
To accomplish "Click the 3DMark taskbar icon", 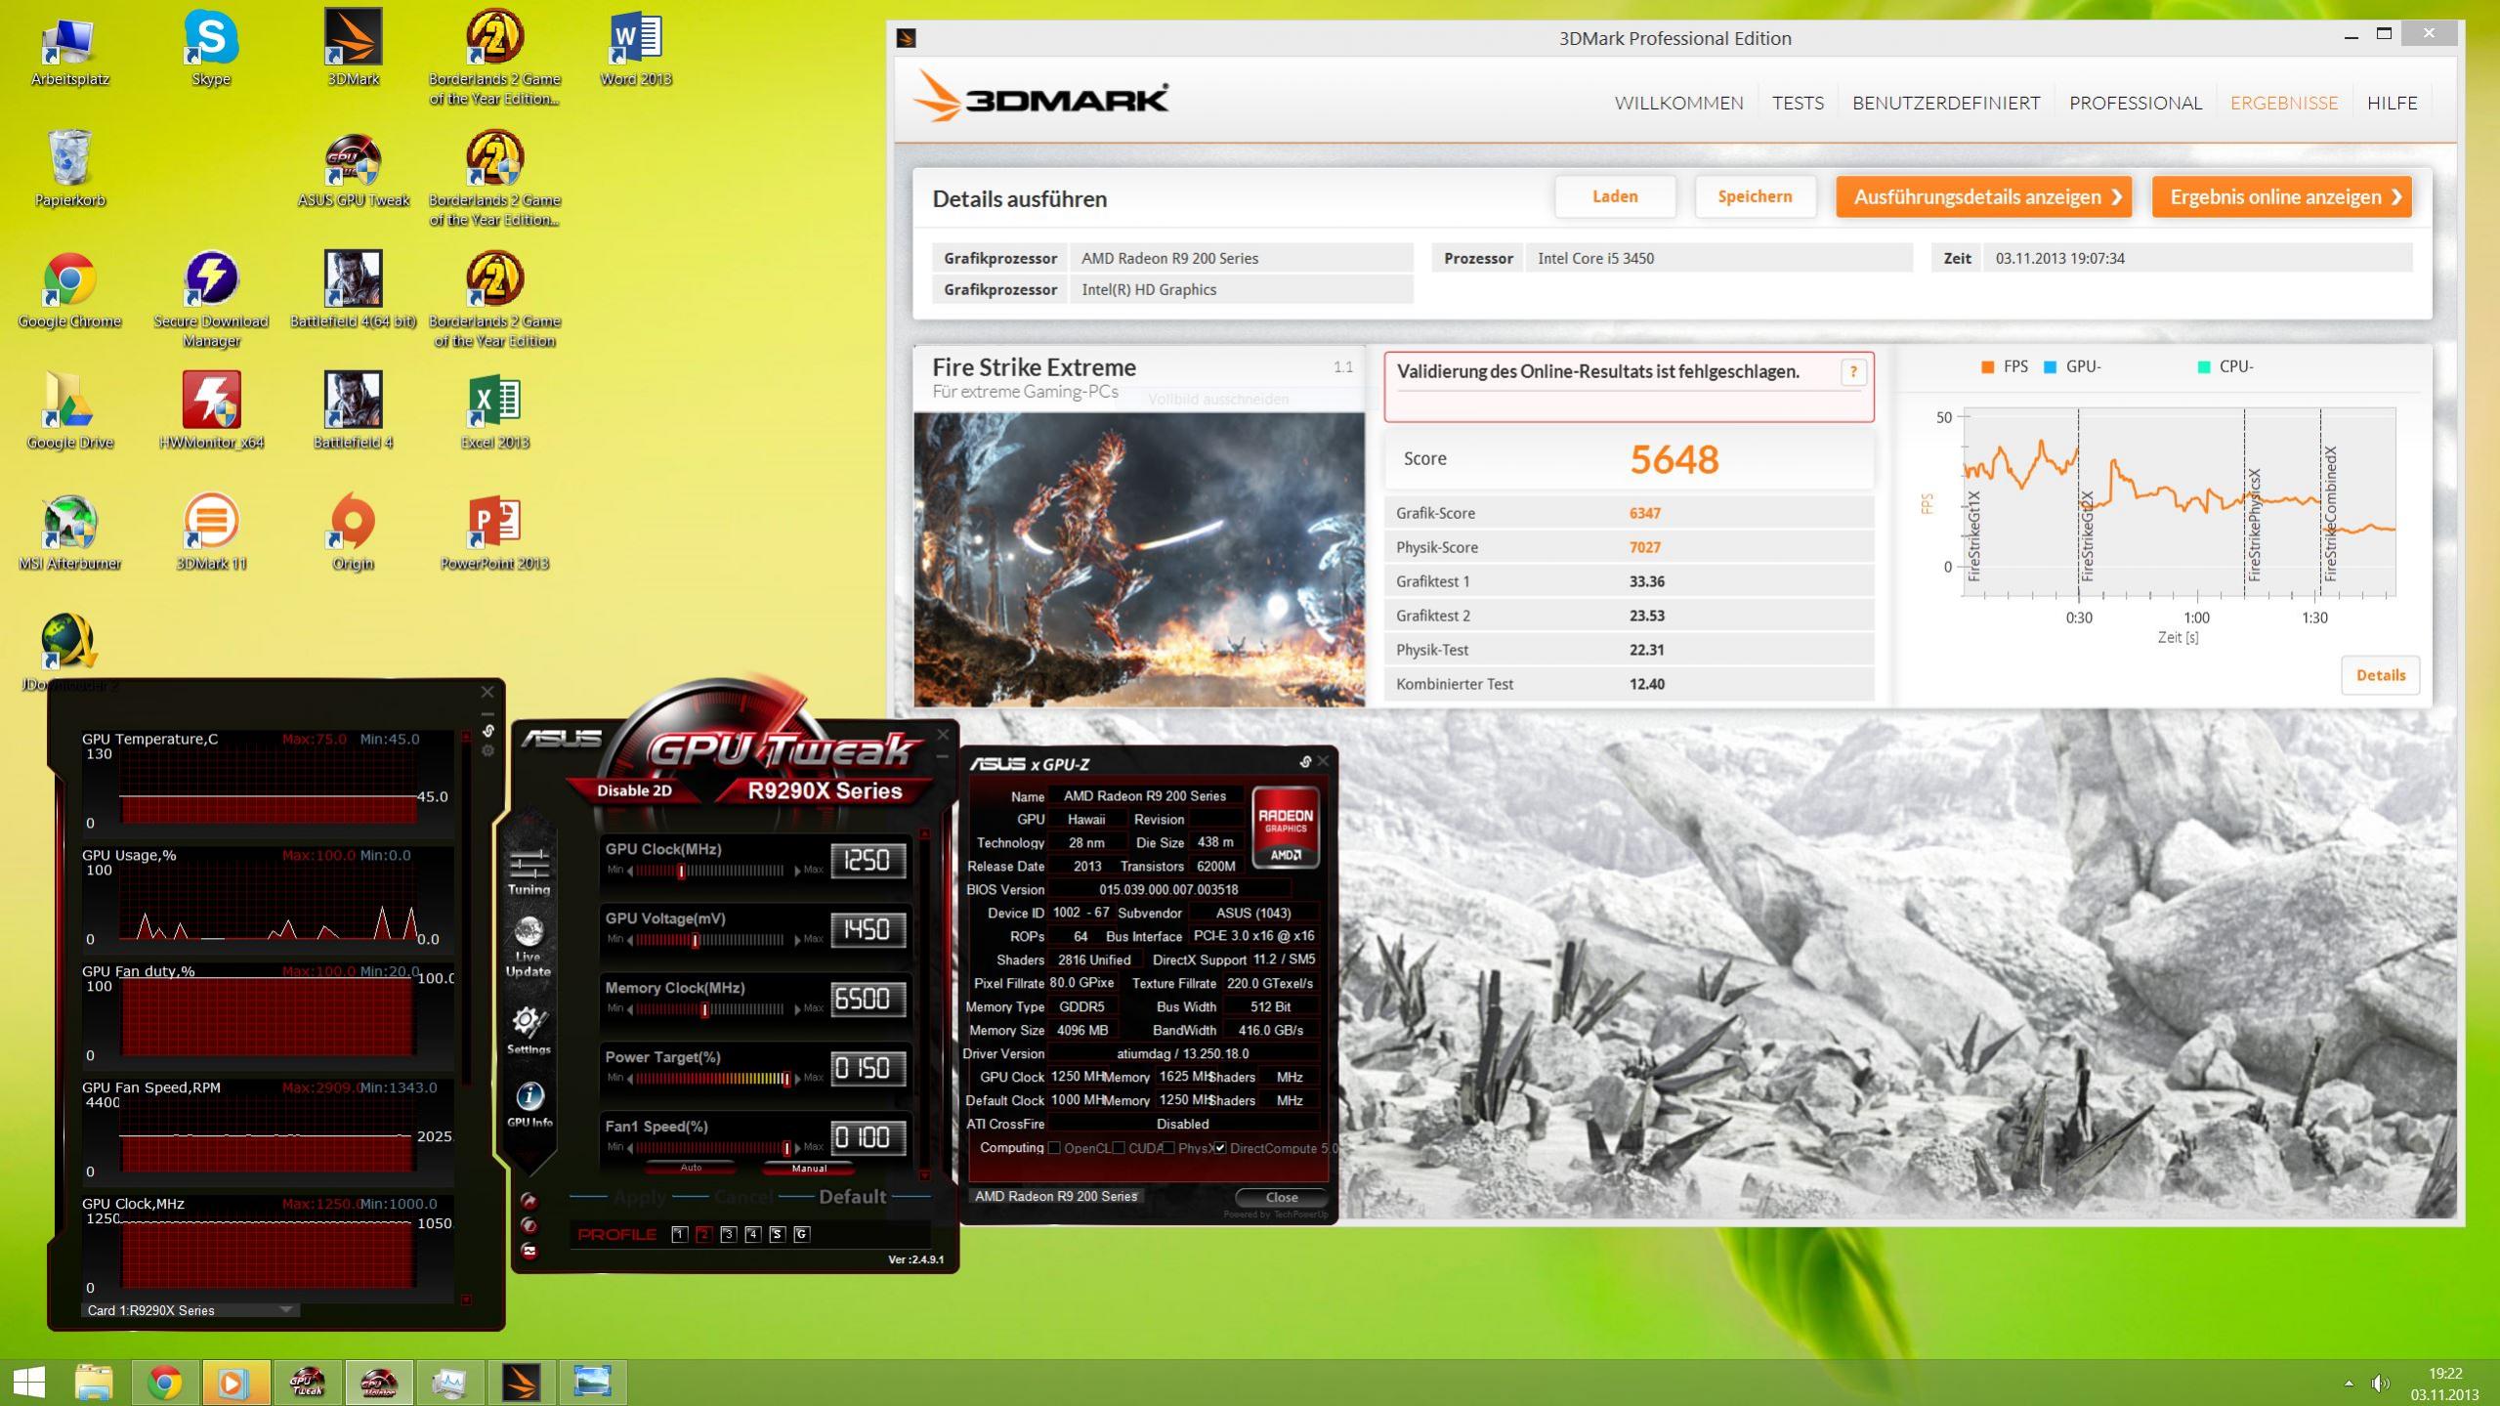I will [521, 1382].
